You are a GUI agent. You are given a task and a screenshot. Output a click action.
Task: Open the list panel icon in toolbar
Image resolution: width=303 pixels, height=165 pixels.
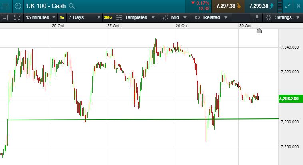tap(5, 17)
